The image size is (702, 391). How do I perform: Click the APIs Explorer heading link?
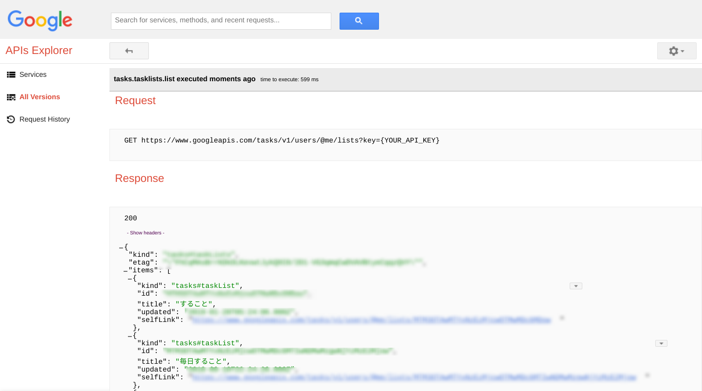(x=38, y=51)
